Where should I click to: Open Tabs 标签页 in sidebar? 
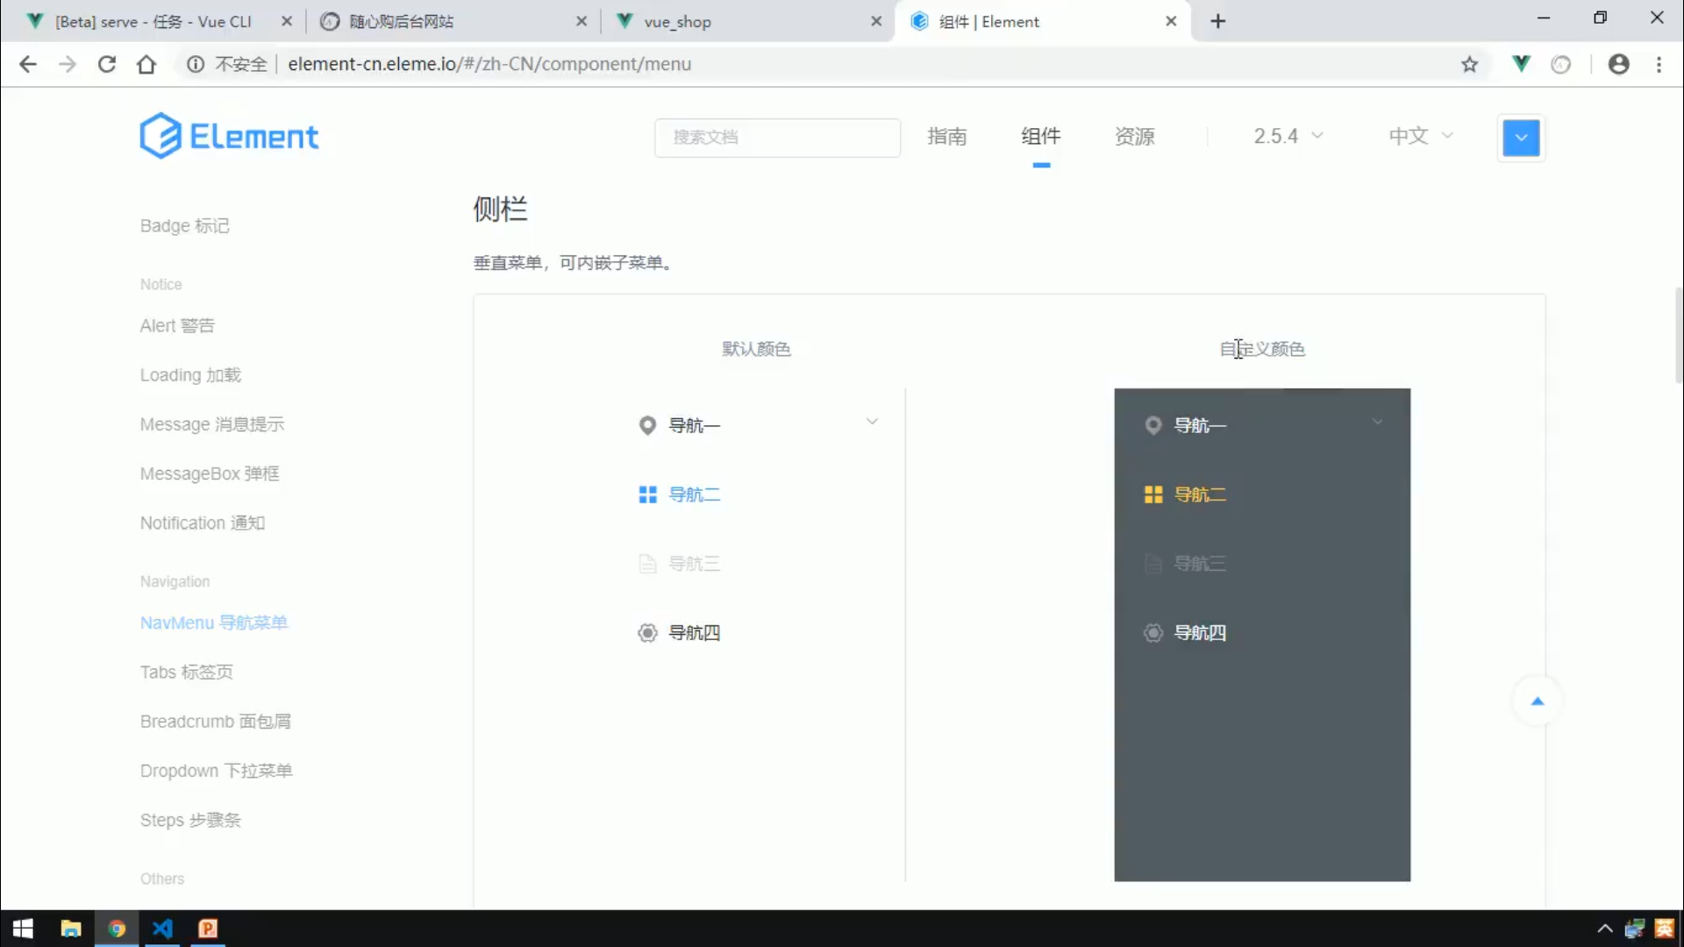[187, 672]
